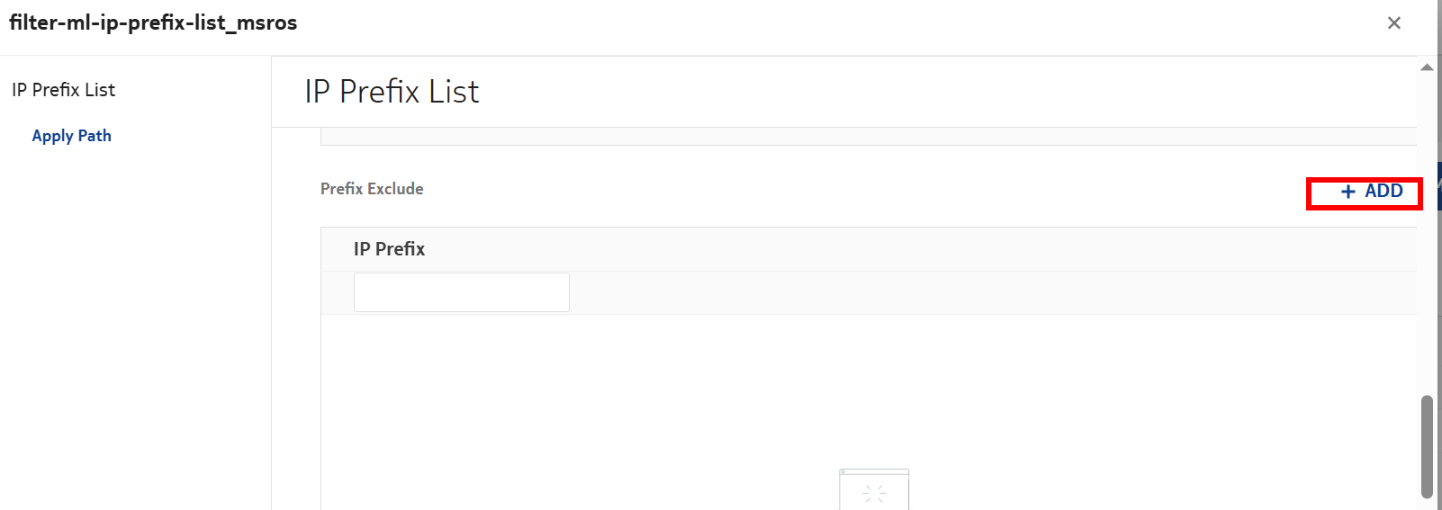Focus the IP Prefix filter field
Screen dimensions: 1442x510
point(461,292)
